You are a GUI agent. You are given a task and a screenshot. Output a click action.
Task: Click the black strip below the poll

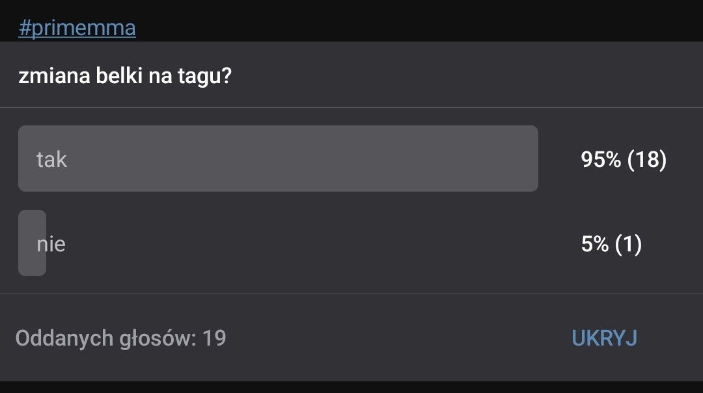click(x=351, y=387)
